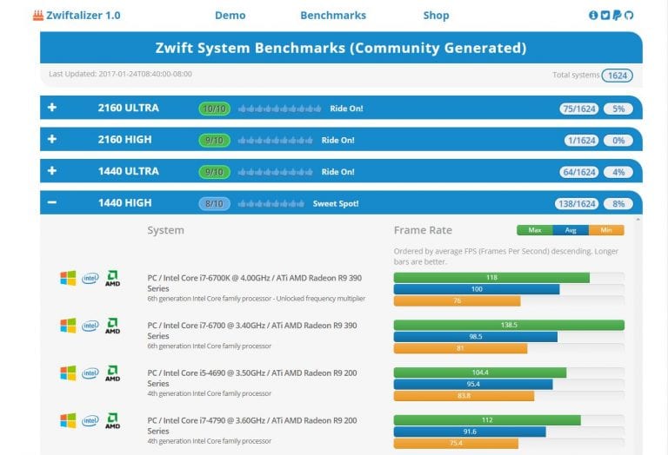Screen dimensions: 668x455
Task: Click Windows logo for i5-4690 row
Action: pyautogui.click(x=68, y=373)
